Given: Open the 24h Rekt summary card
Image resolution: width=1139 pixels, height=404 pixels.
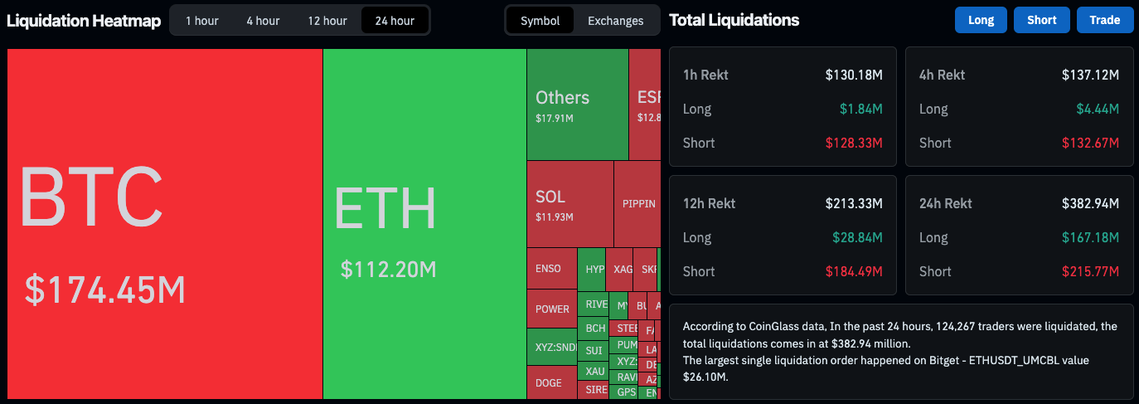Looking at the screenshot, I should coord(1019,235).
